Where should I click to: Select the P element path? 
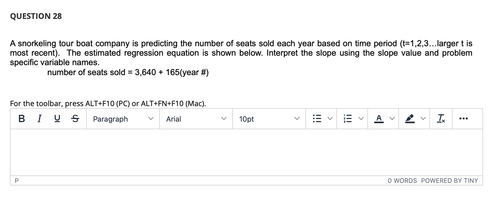tap(17, 181)
